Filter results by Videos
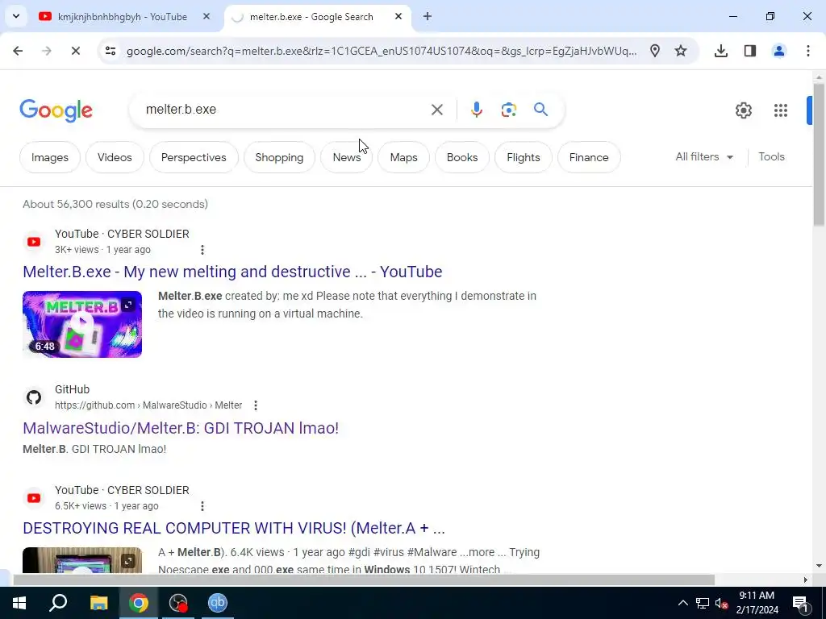The width and height of the screenshot is (826, 619). 115,157
